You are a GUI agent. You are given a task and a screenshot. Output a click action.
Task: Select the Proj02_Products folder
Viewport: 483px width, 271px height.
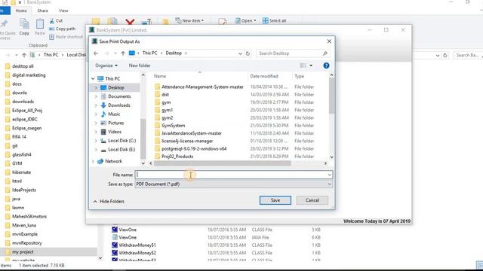[177, 157]
